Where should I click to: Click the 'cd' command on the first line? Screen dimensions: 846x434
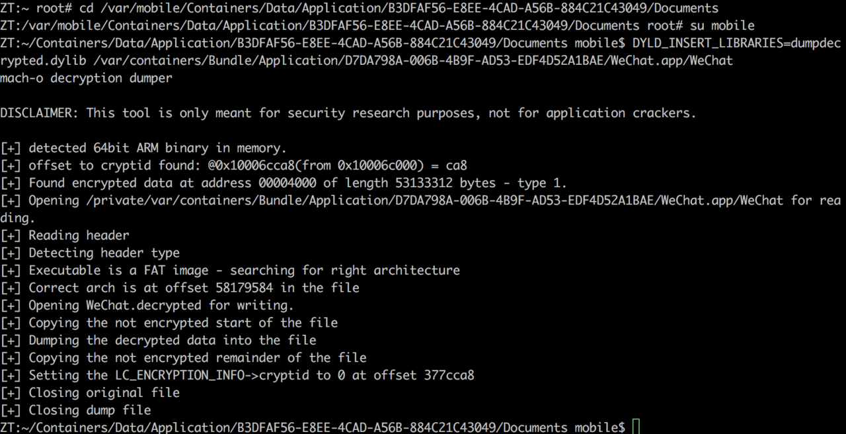[87, 9]
